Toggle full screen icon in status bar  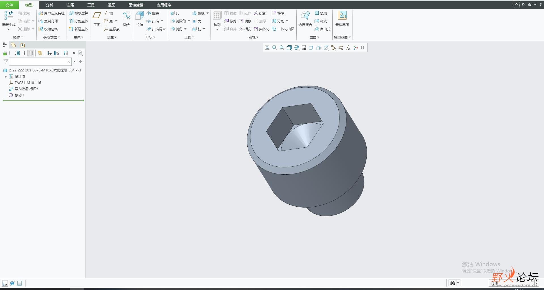[x=20, y=283]
